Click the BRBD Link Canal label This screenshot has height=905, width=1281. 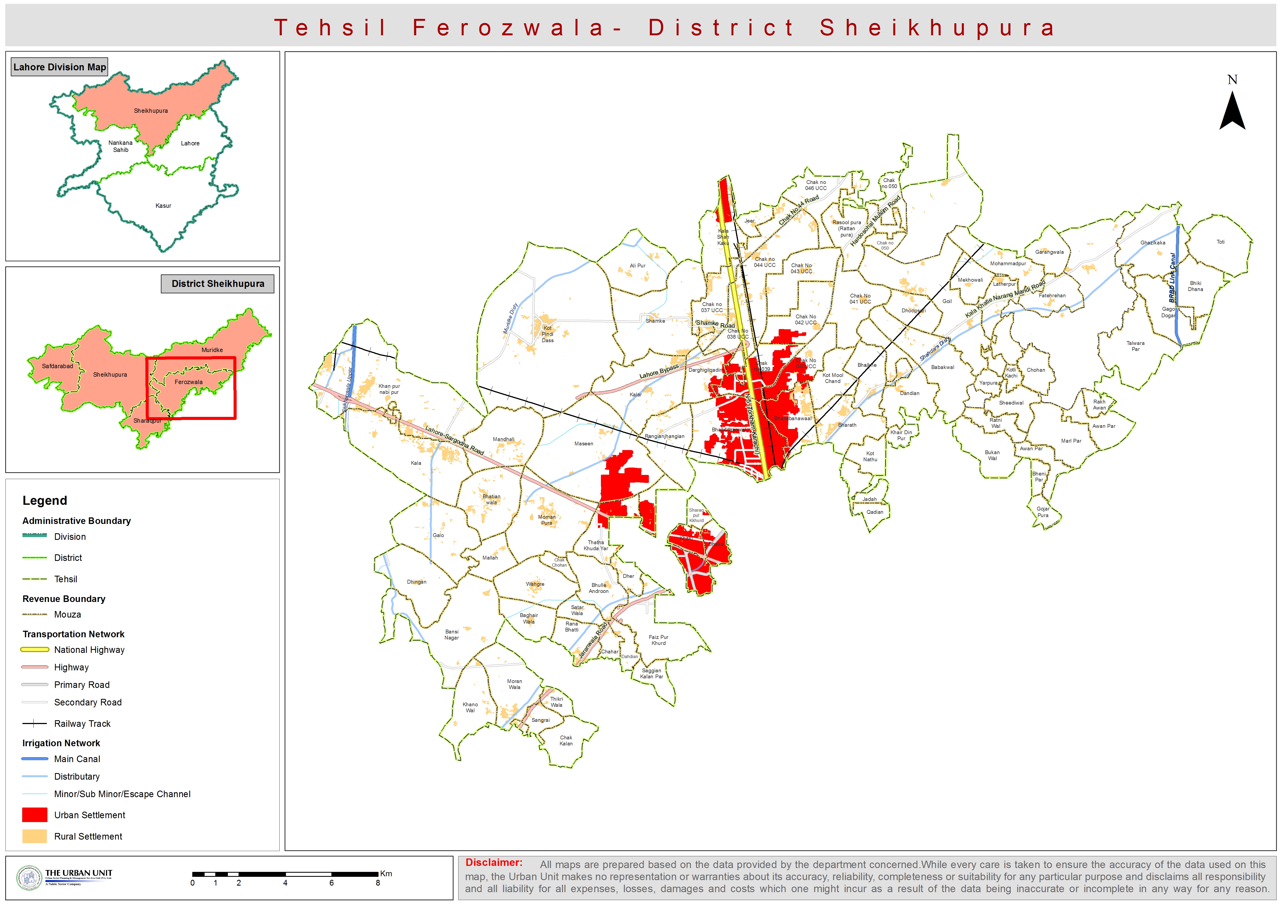pos(1172,277)
